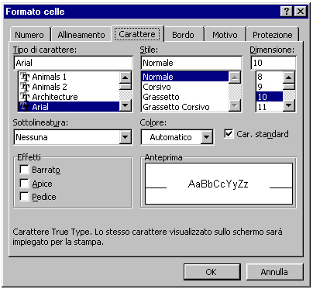313x289 pixels.
Task: Click the TrueType icon beside Architecture
Action: coord(25,97)
